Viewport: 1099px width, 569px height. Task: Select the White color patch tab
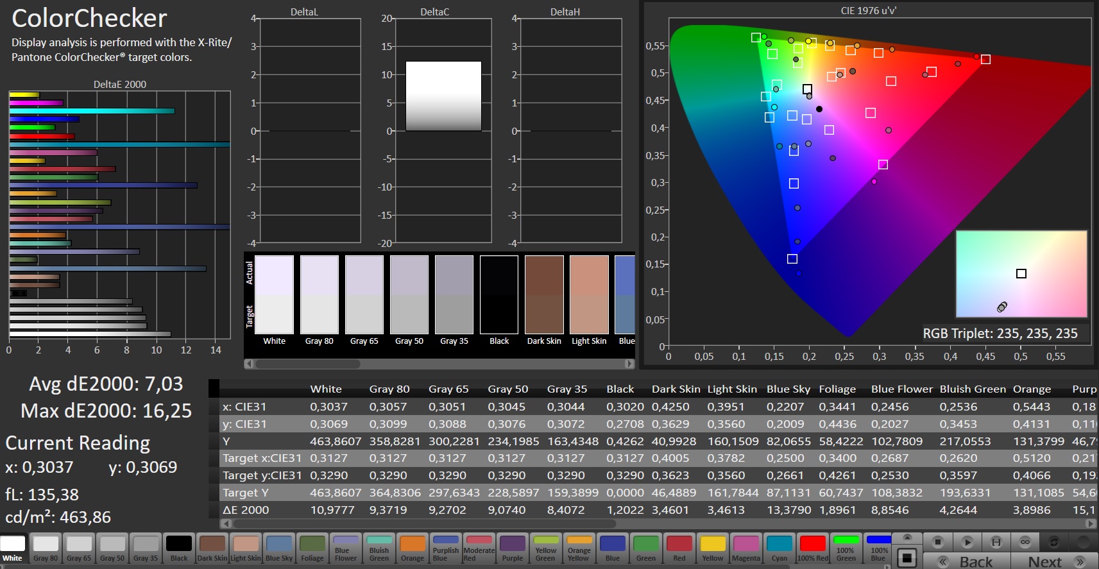click(x=13, y=549)
